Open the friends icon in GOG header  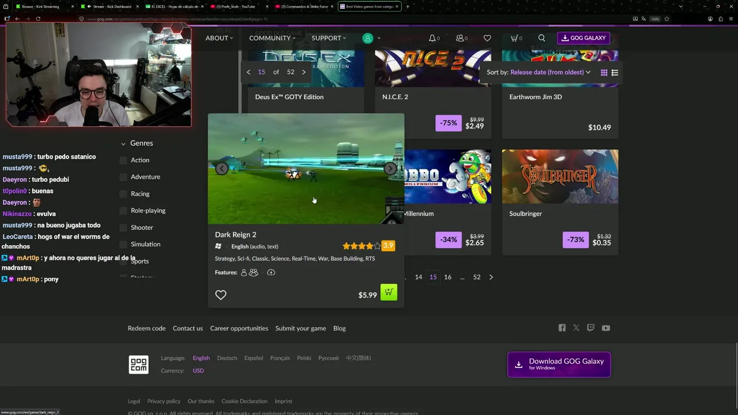click(461, 38)
